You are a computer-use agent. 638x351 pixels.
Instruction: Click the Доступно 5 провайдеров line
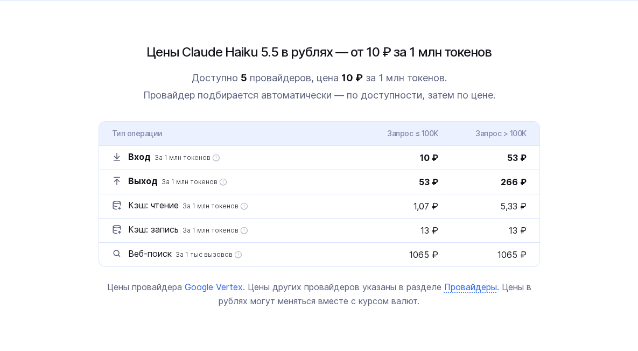click(x=319, y=78)
